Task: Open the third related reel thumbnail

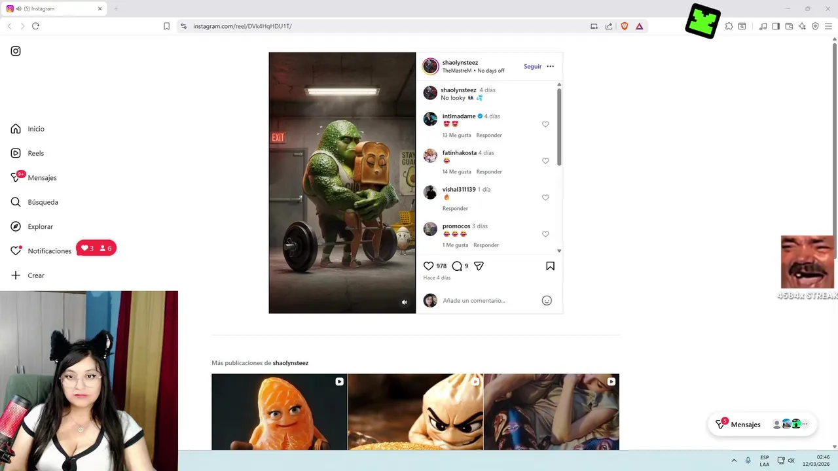Action: coord(551,412)
